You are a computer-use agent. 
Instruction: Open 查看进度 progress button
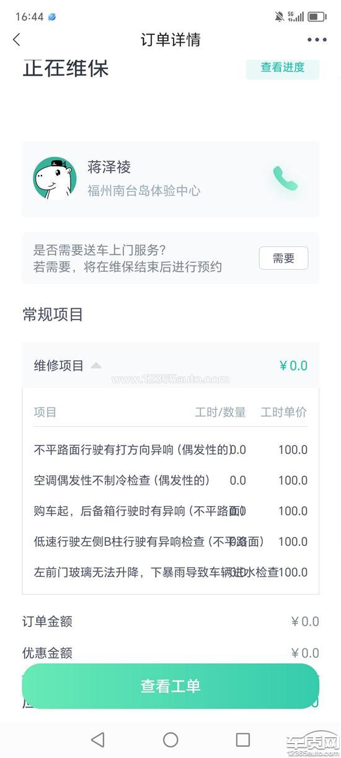click(x=283, y=67)
